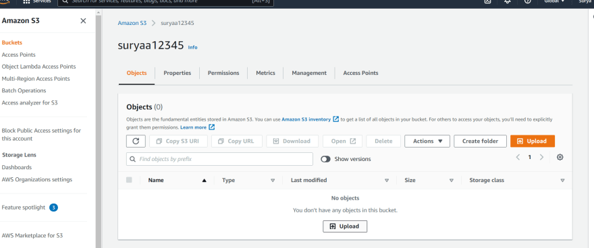The width and height of the screenshot is (594, 248).
Task: Switch to the Permissions tab
Action: click(223, 73)
